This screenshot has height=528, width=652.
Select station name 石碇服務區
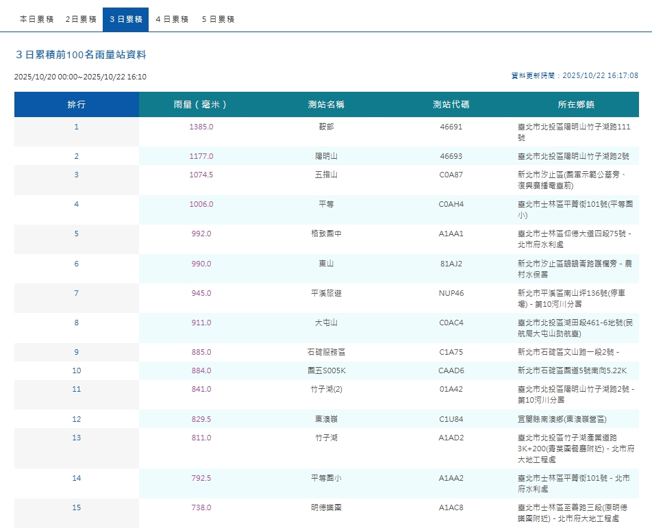[x=326, y=352]
